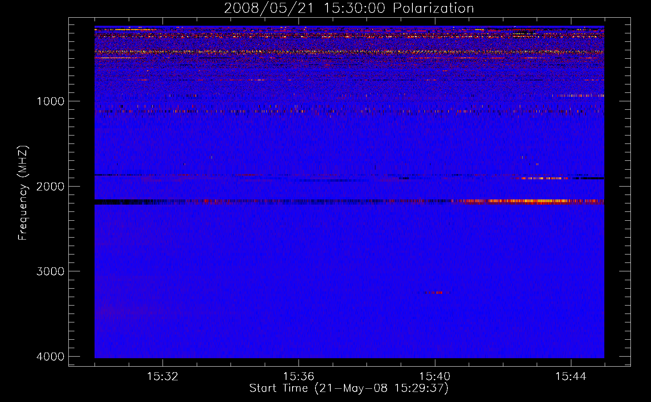Image resolution: width=651 pixels, height=402 pixels.
Task: Click the 15:40 time tick label
Action: coord(435,376)
